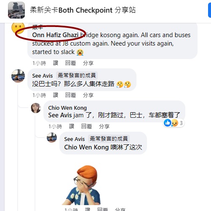Reply to the bridge kosong again comment
Screen dimensions: 211x211
[70, 63]
